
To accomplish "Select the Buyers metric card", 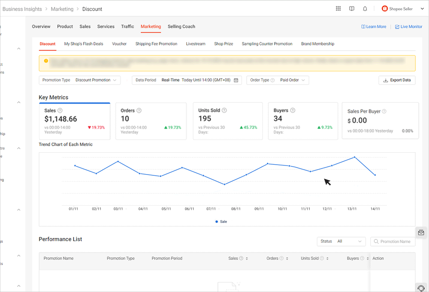I will tap(303, 121).
